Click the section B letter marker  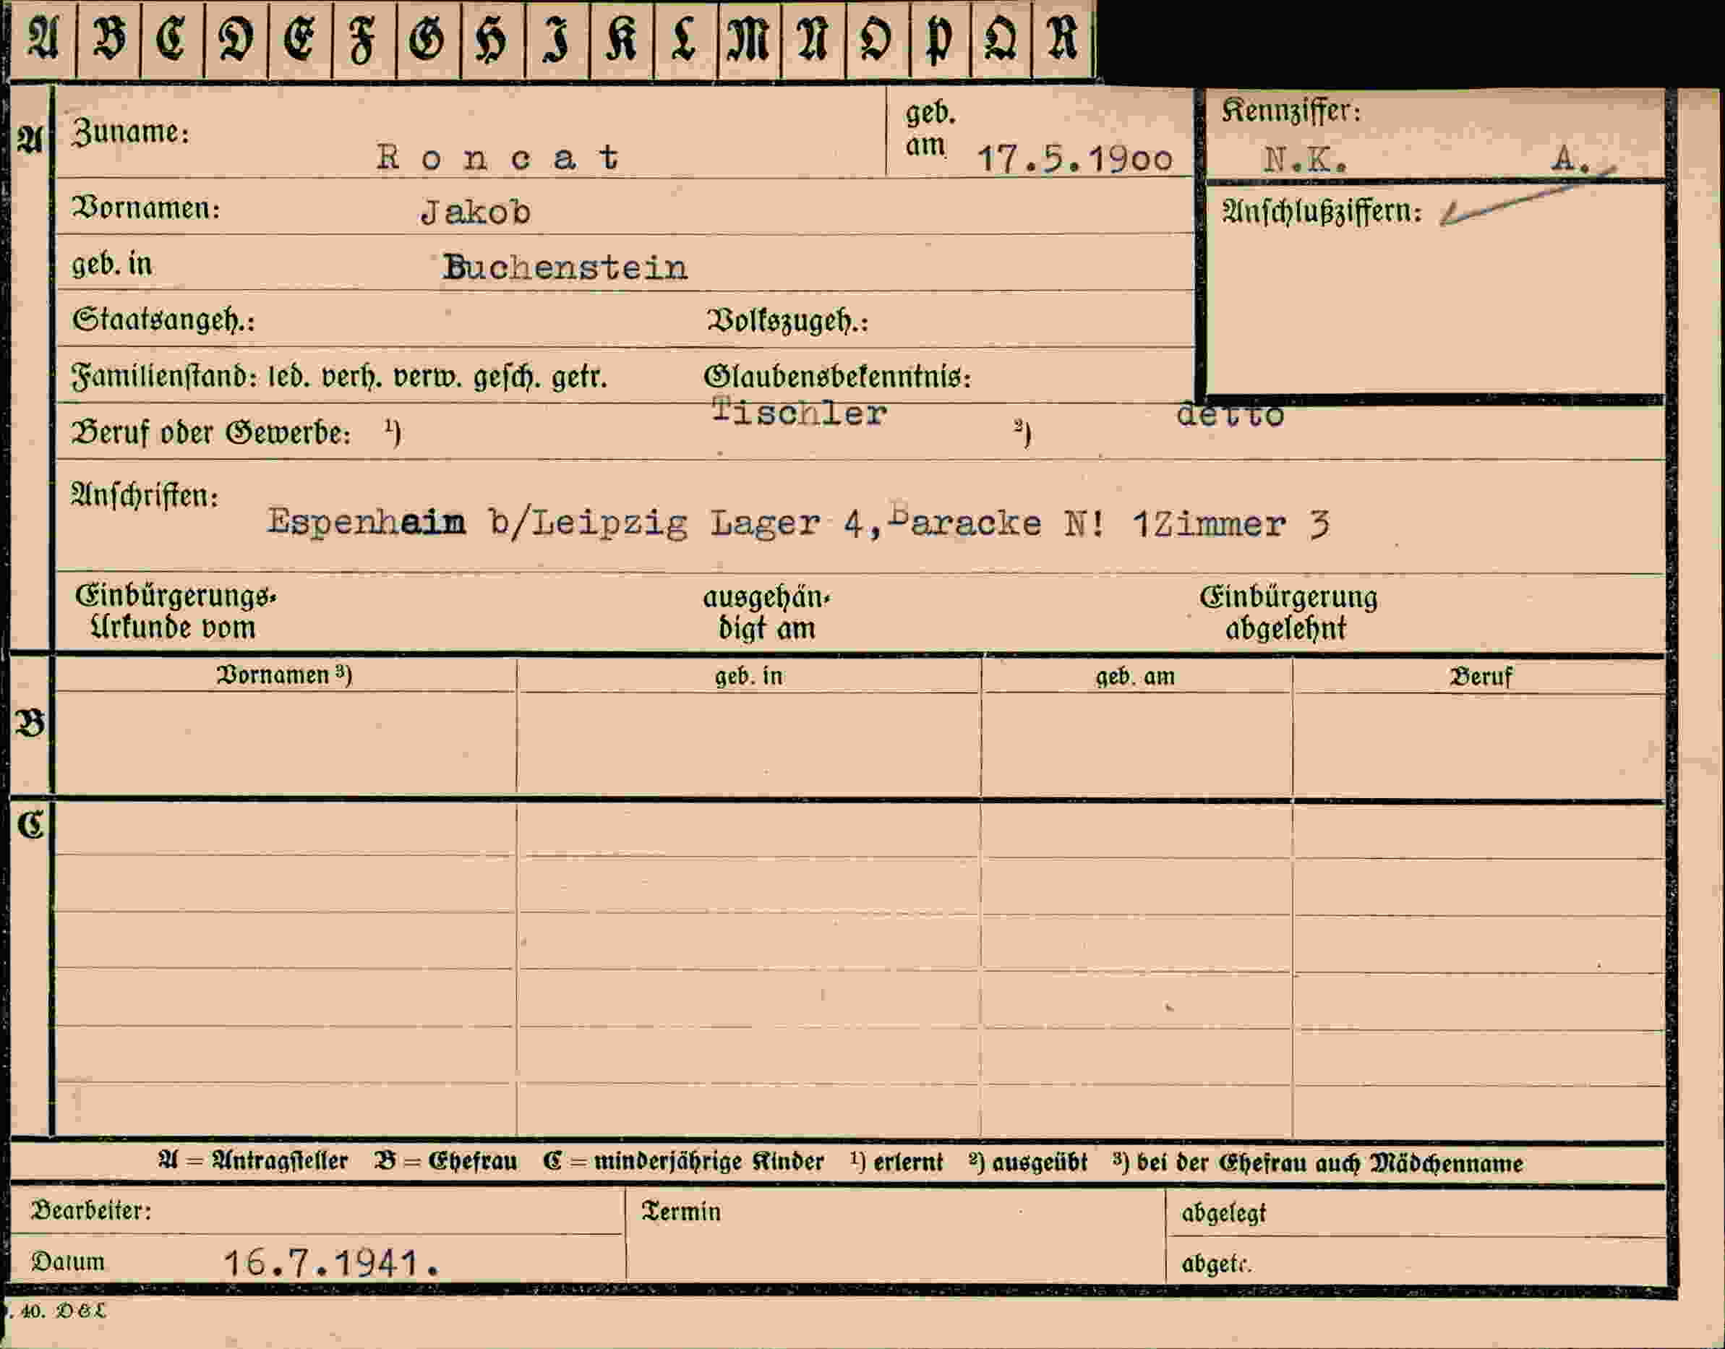(x=30, y=723)
